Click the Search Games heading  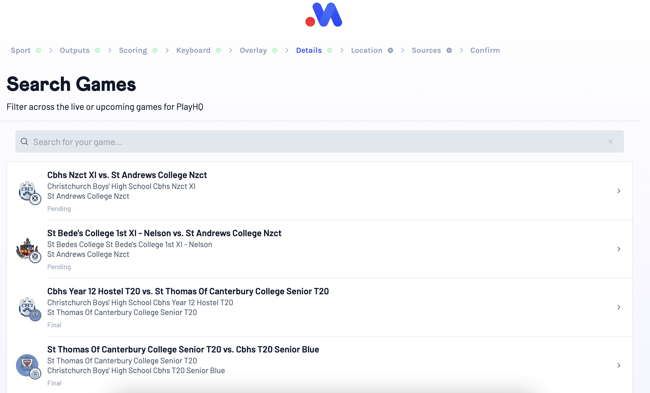[71, 84]
